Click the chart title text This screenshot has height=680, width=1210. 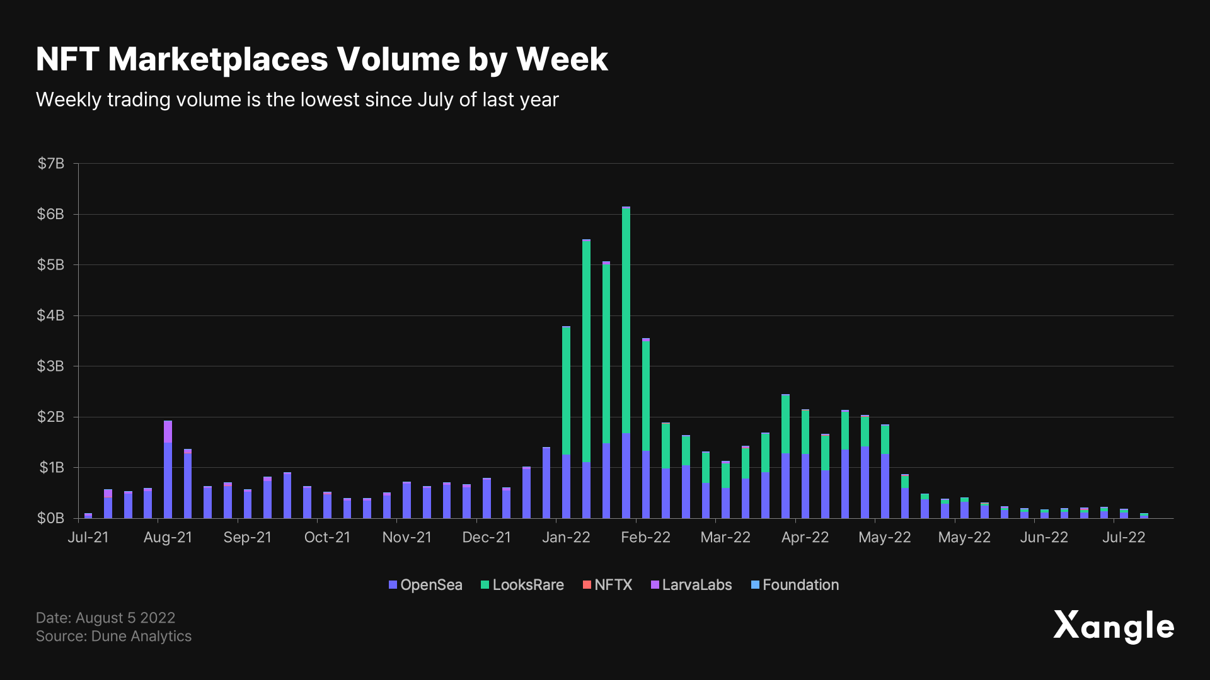coord(321,59)
